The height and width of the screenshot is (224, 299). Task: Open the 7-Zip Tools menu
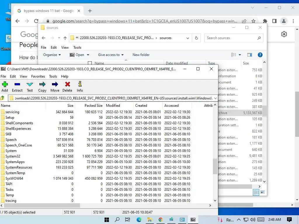click(53, 76)
